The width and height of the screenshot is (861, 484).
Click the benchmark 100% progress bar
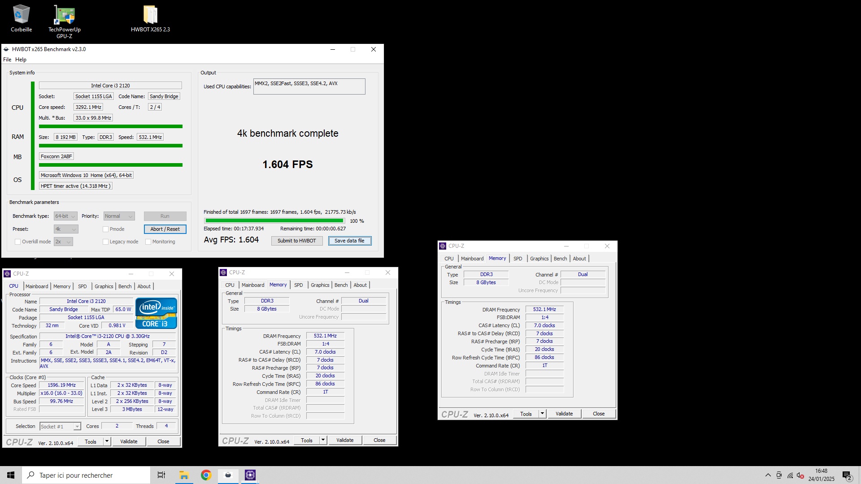[x=274, y=221]
